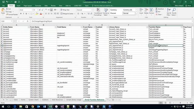Toggle Wrap Text

[65, 10]
